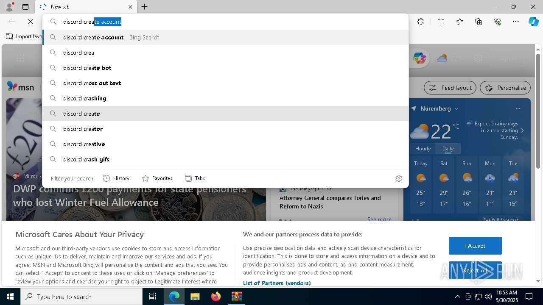Filter search by Favorites
The height and width of the screenshot is (305, 543).
coord(157,178)
